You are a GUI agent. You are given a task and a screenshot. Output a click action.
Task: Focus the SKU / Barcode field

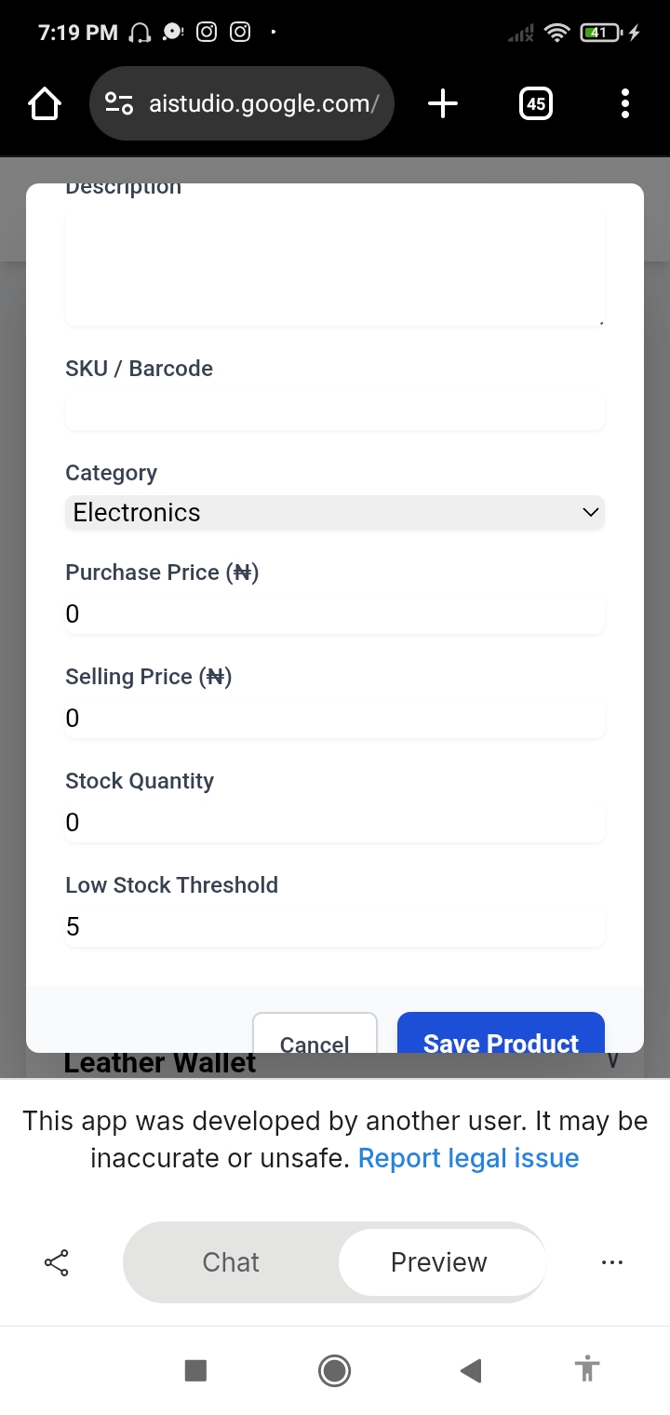[x=335, y=411]
